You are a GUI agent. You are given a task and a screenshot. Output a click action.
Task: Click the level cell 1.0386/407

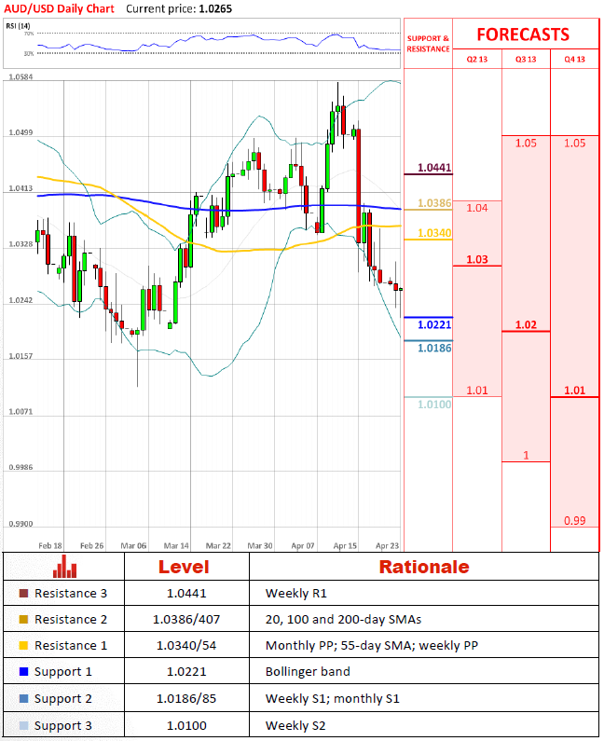pyautogui.click(x=186, y=620)
